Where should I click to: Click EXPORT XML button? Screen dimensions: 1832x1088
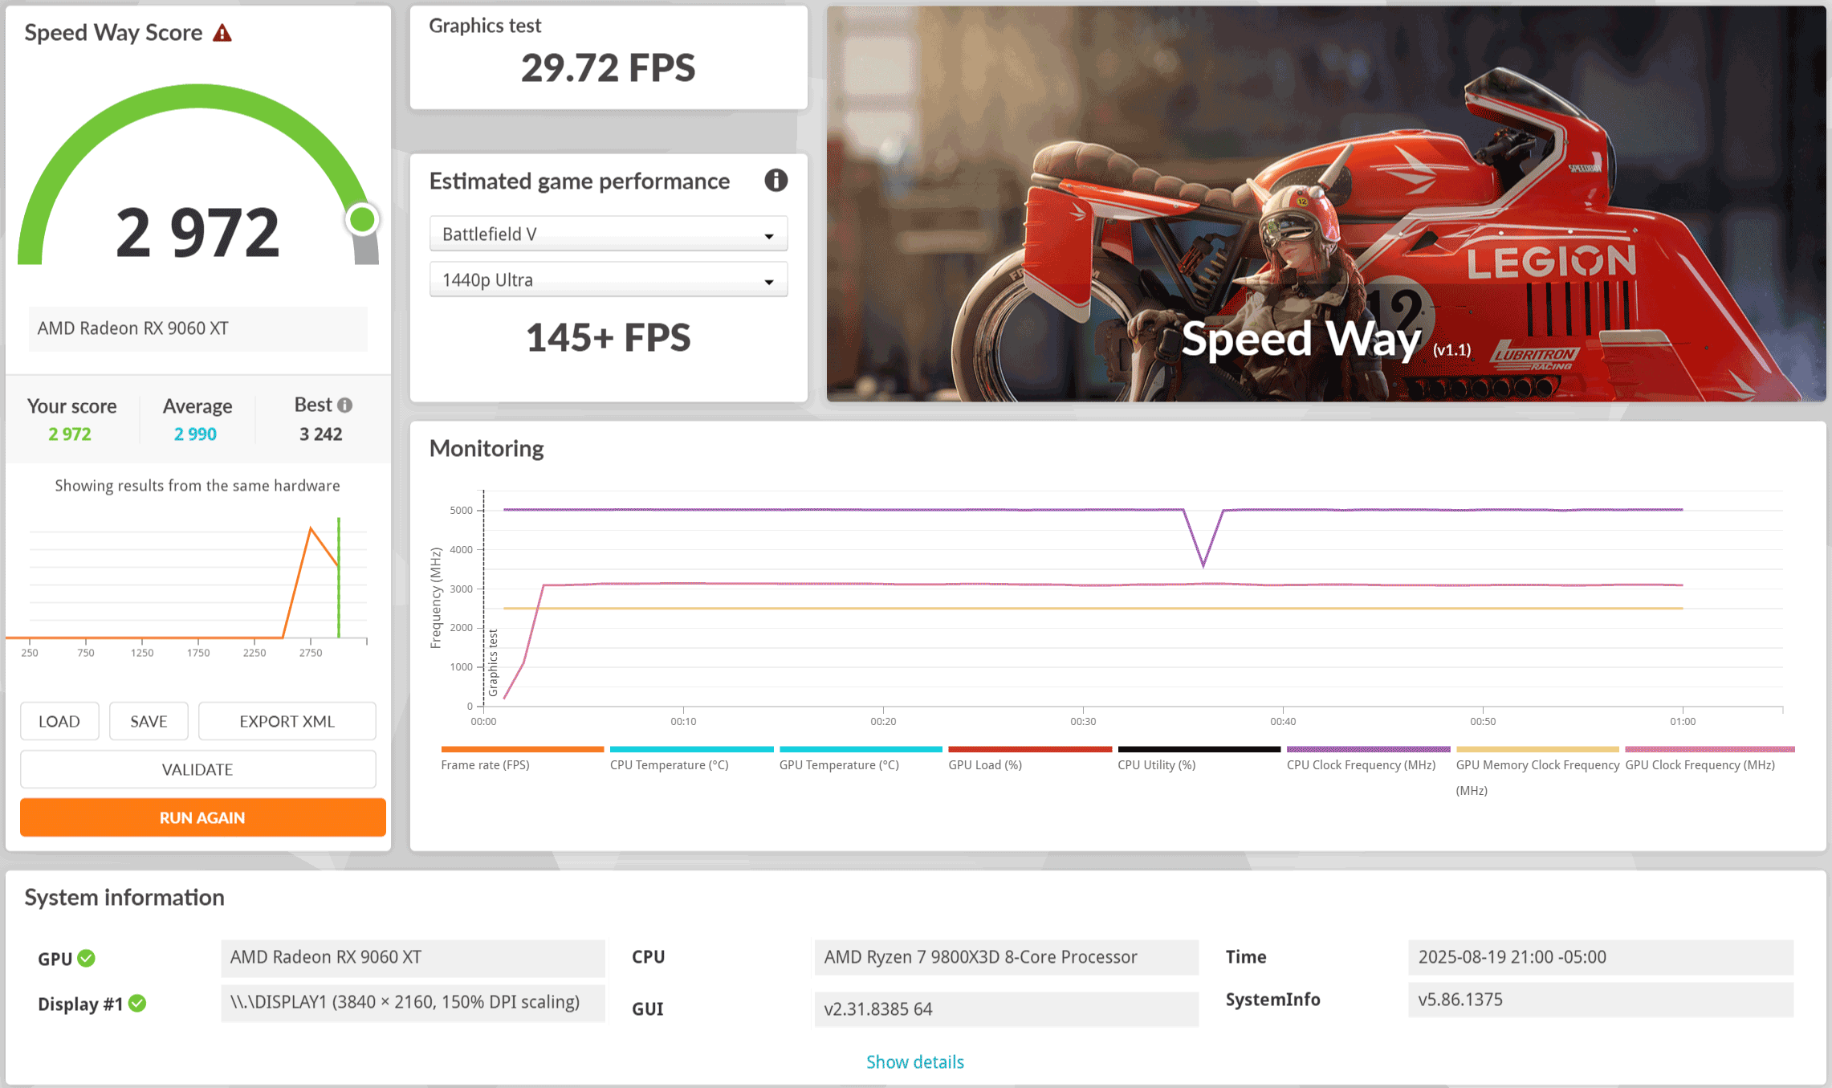pos(287,721)
